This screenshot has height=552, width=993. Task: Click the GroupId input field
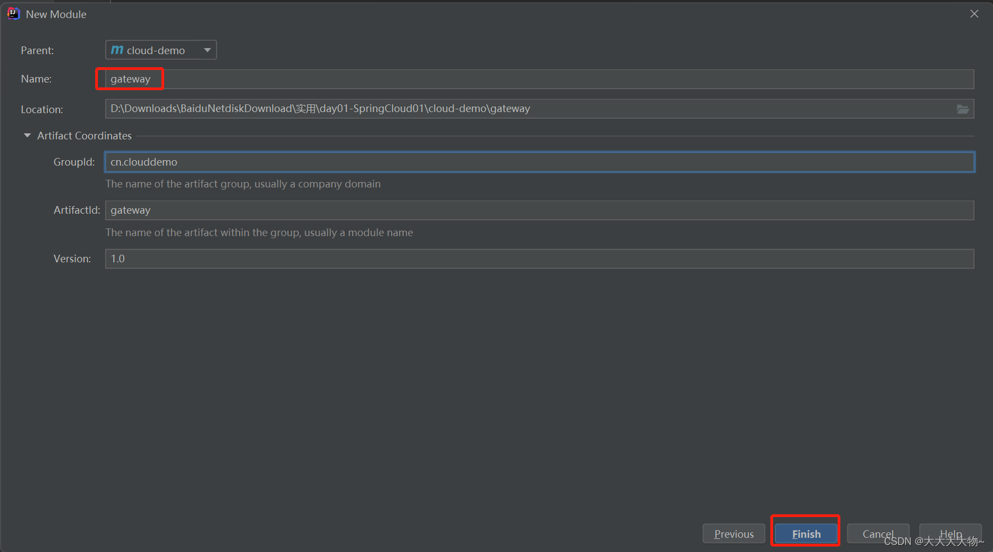click(539, 162)
